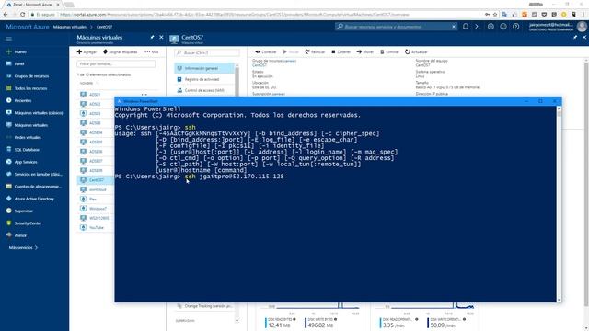589x331 pixels.
Task: Click the SQL Database sidebar icon
Action: 8,149
